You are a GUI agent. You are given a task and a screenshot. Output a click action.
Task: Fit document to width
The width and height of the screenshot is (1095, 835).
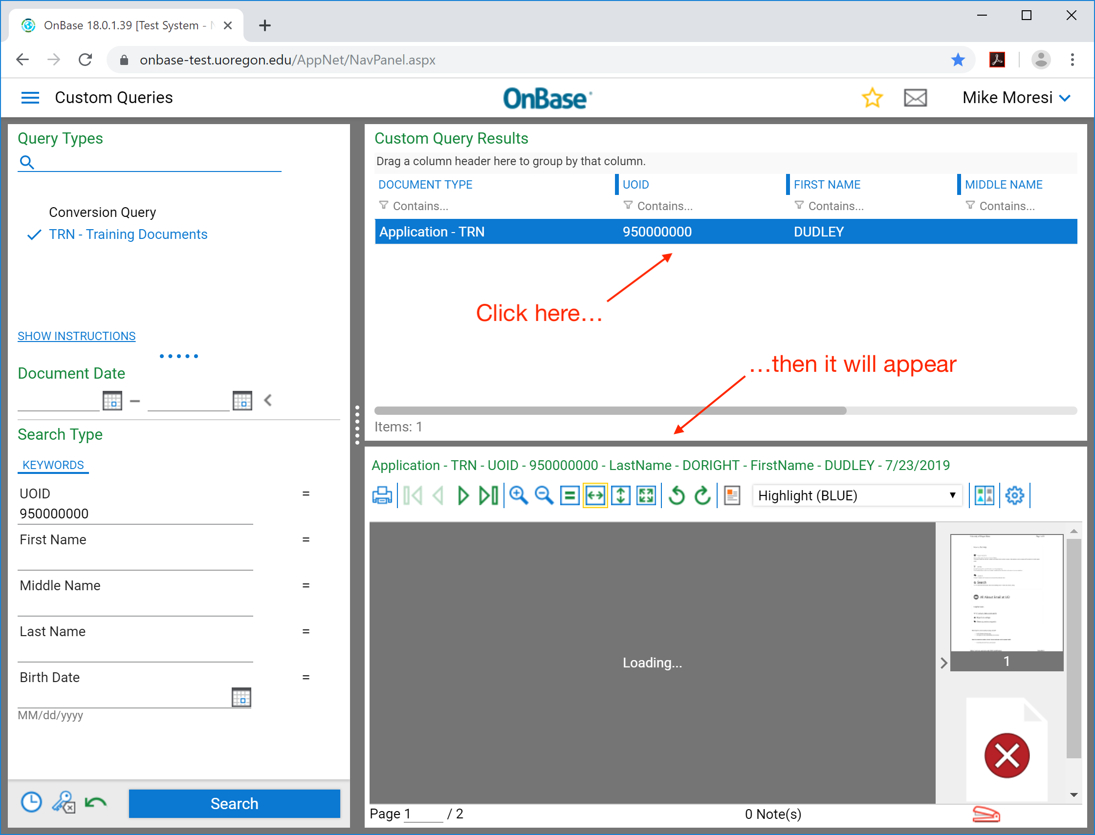(x=595, y=495)
